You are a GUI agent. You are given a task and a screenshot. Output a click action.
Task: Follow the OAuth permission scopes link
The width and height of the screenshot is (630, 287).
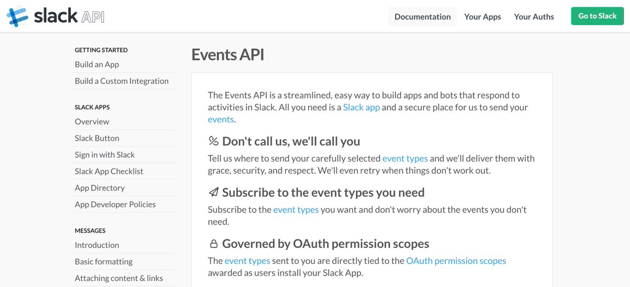[x=456, y=260]
